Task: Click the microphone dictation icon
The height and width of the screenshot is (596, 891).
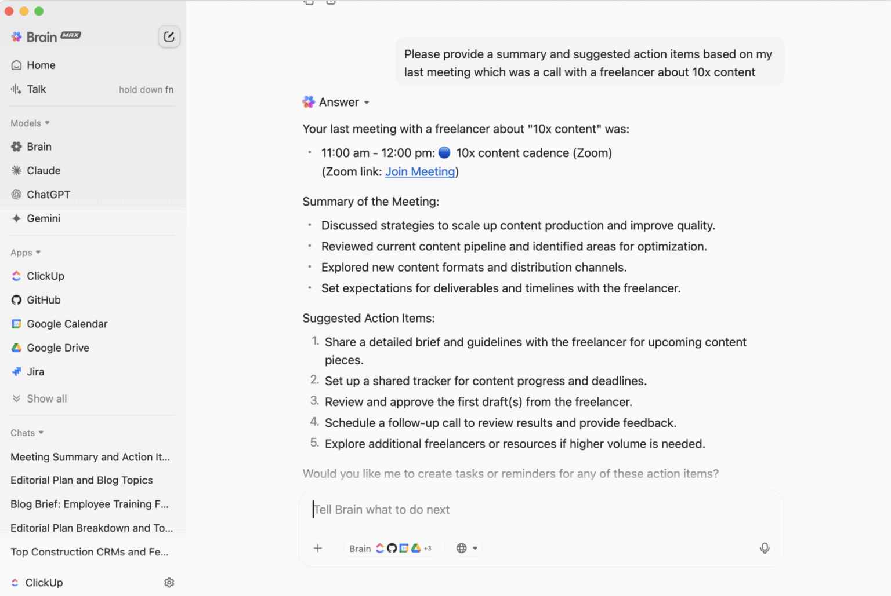Action: pyautogui.click(x=765, y=548)
